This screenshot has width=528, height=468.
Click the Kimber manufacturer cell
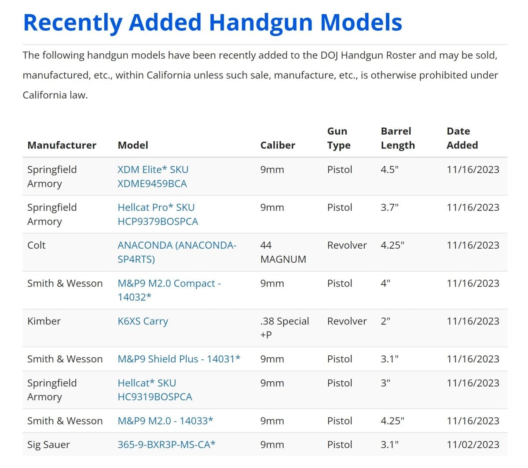click(44, 321)
